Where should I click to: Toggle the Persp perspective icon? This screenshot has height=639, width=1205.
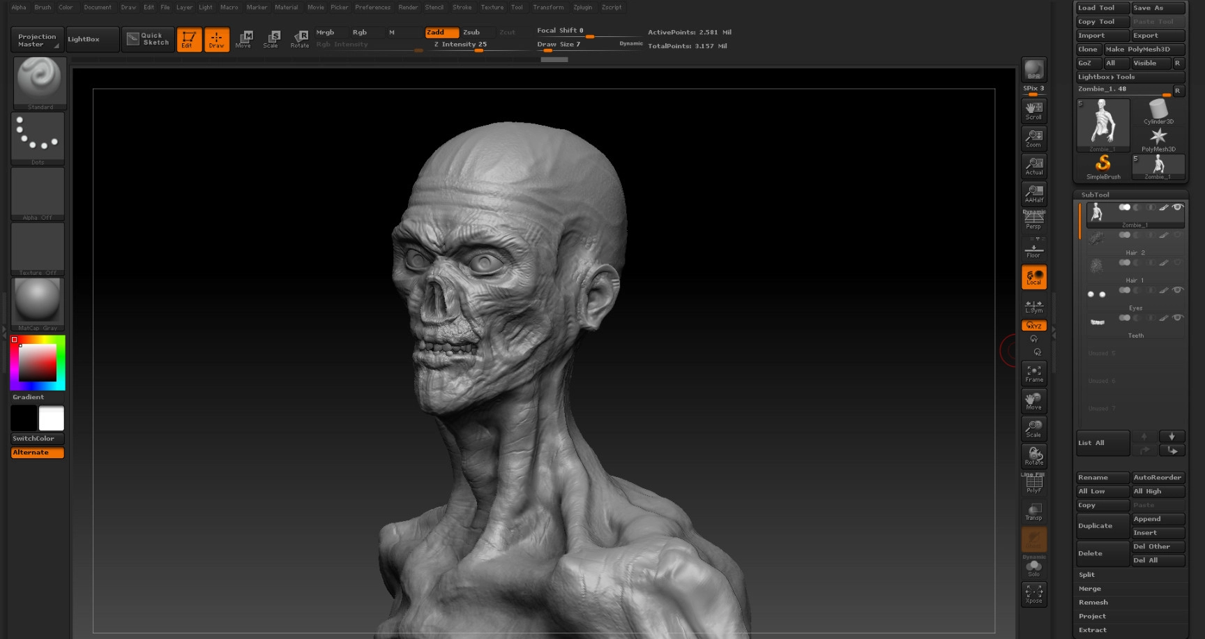tap(1033, 220)
